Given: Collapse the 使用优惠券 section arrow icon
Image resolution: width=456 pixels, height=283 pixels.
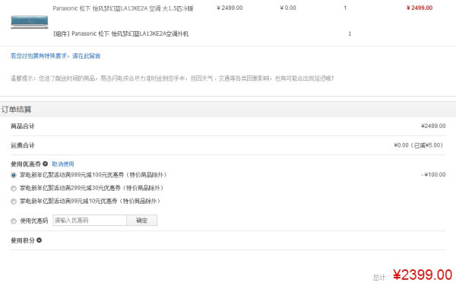Looking at the screenshot, I should (45, 164).
